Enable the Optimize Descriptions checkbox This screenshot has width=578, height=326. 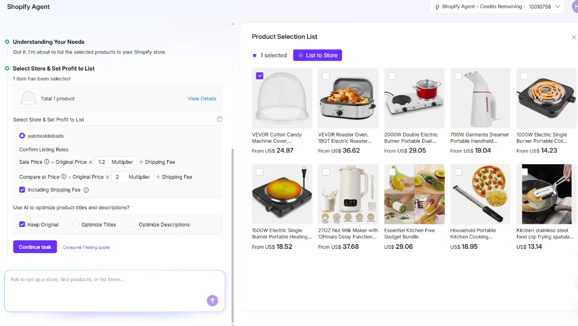[x=133, y=225]
